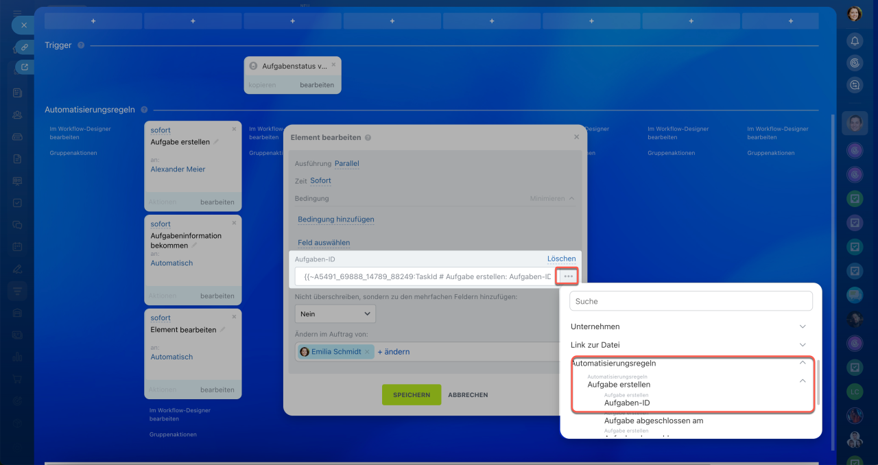Copy the page link via chain icon
The height and width of the screenshot is (465, 878).
tap(25, 47)
